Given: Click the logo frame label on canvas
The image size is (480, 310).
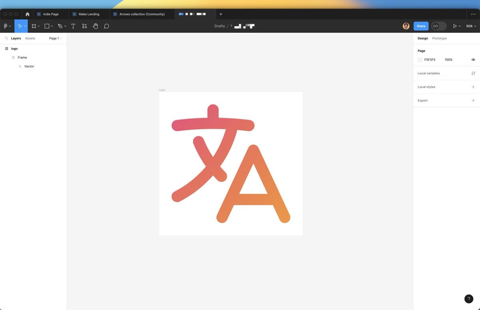Looking at the screenshot, I should tap(162, 90).
